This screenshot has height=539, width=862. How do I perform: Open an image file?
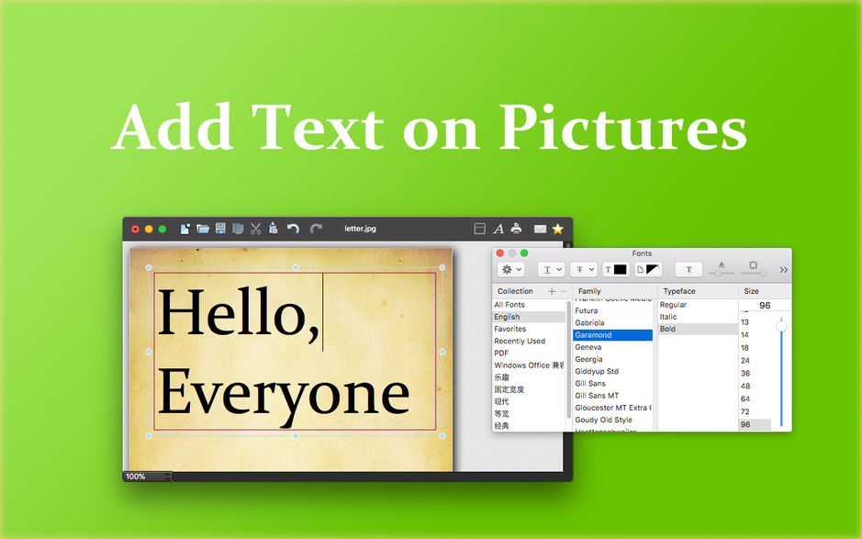click(x=201, y=228)
